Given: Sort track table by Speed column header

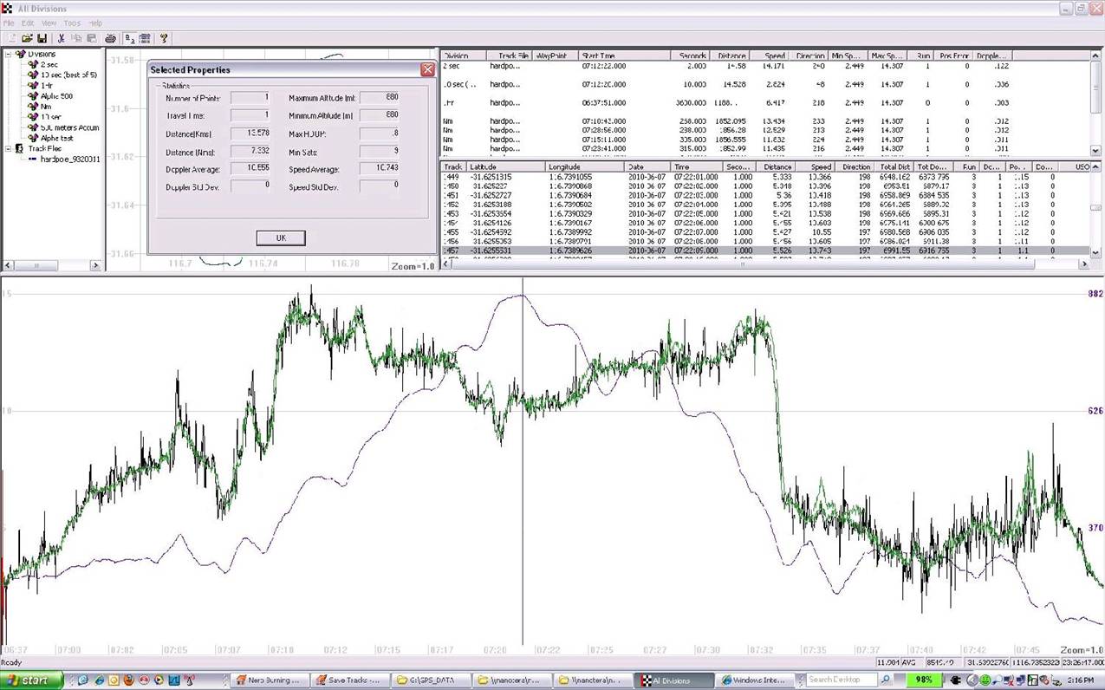Looking at the screenshot, I should 821,166.
